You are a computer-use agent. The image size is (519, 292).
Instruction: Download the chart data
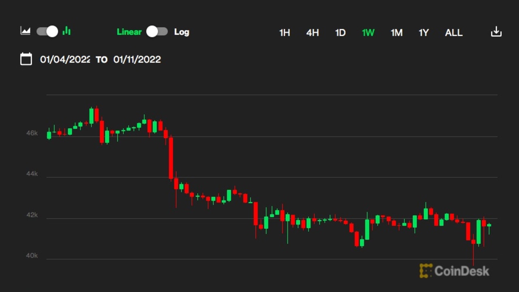(496, 32)
